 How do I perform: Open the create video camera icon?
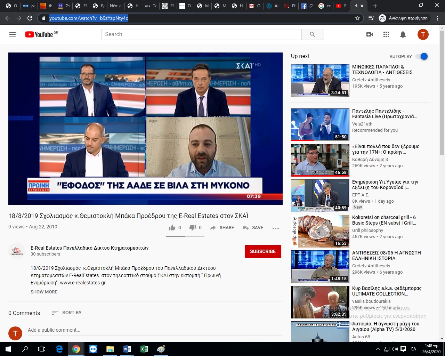tap(370, 34)
